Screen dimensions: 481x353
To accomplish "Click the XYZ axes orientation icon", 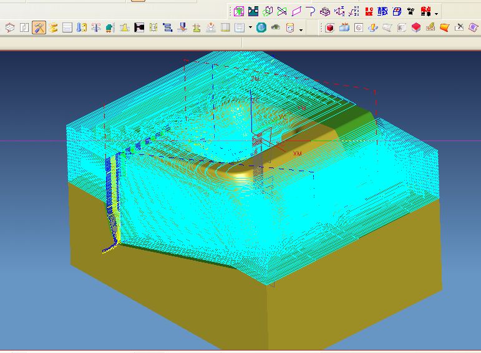I will click(x=339, y=12).
